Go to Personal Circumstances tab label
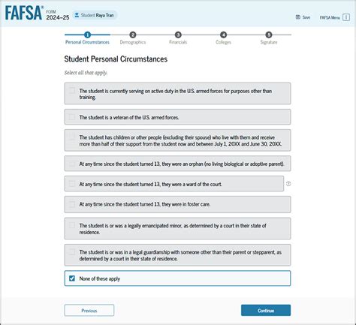This screenshot has width=356, height=325. tap(87, 42)
